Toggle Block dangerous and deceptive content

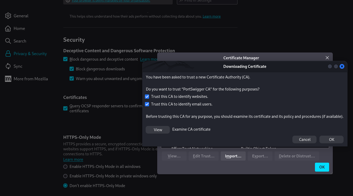tap(65, 59)
